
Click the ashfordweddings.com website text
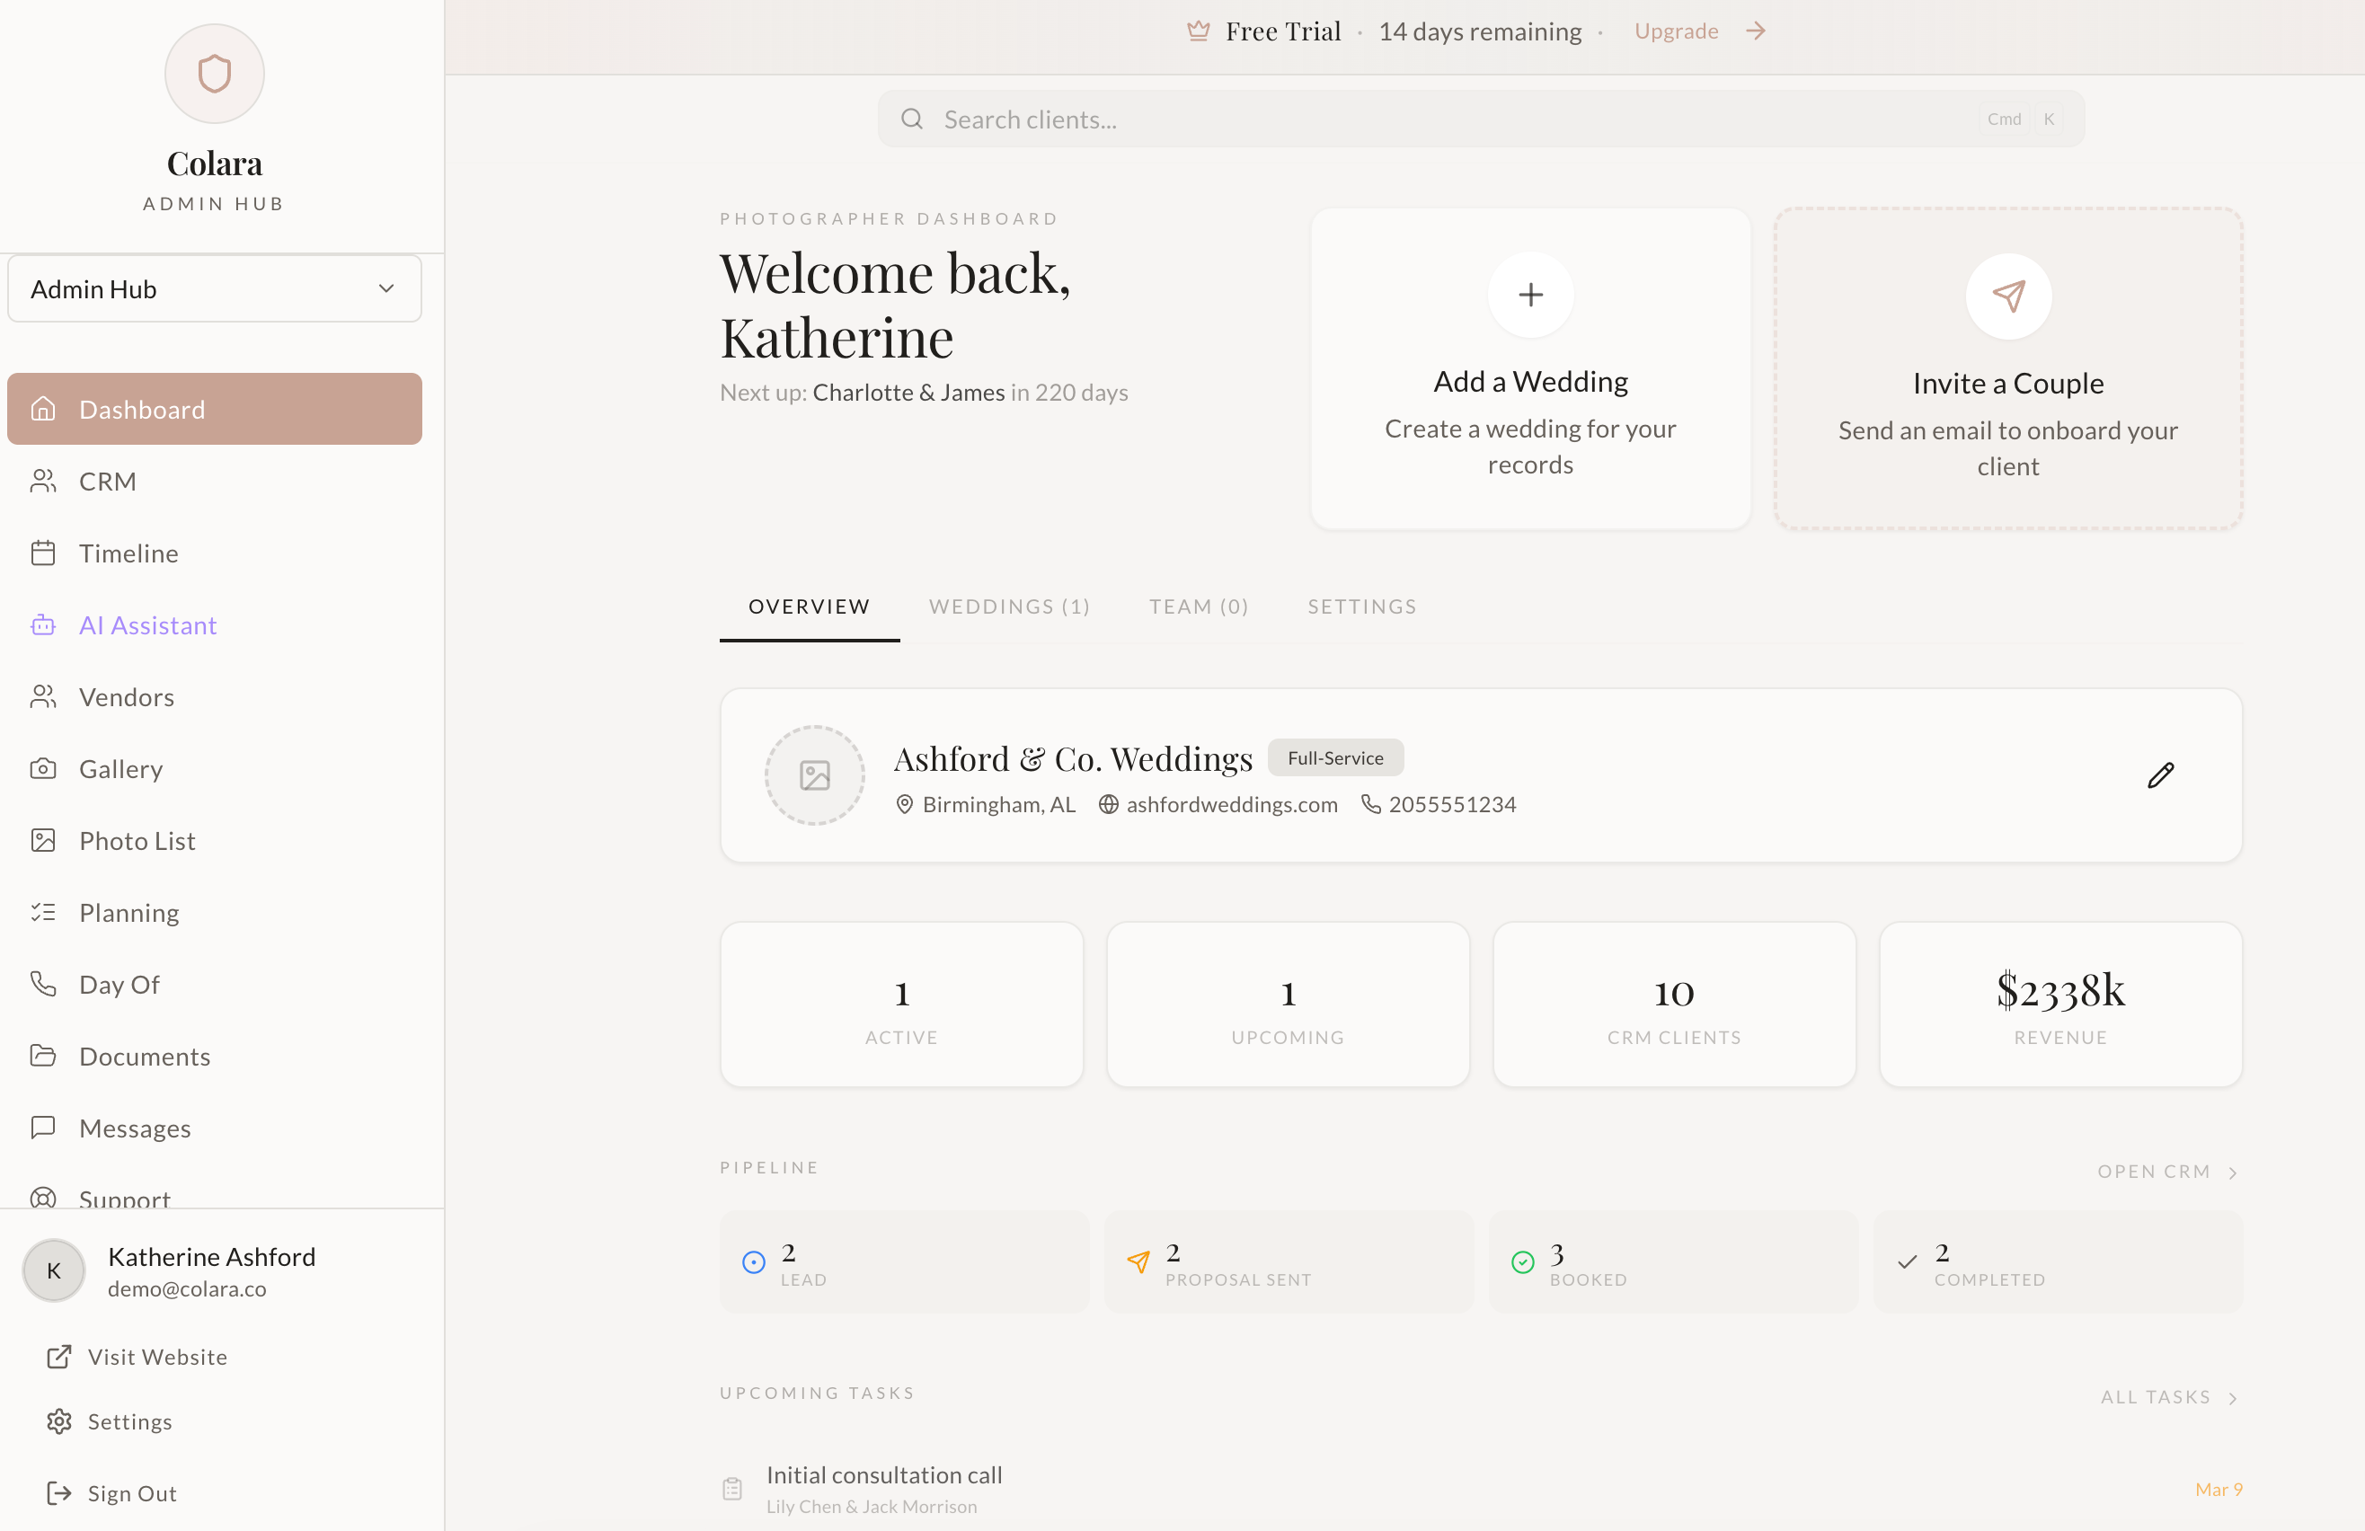(x=1231, y=805)
